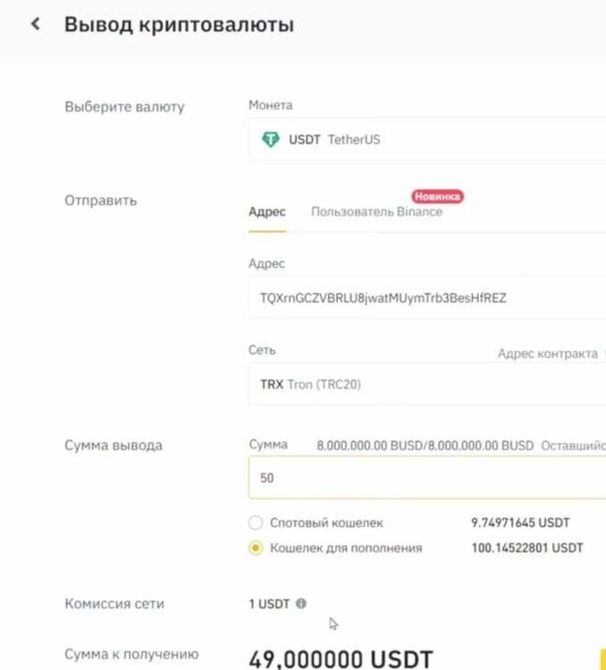Image resolution: width=606 pixels, height=670 pixels.
Task: Open the Сеть TRX Tron (TRC20) dropdown
Action: (427, 384)
